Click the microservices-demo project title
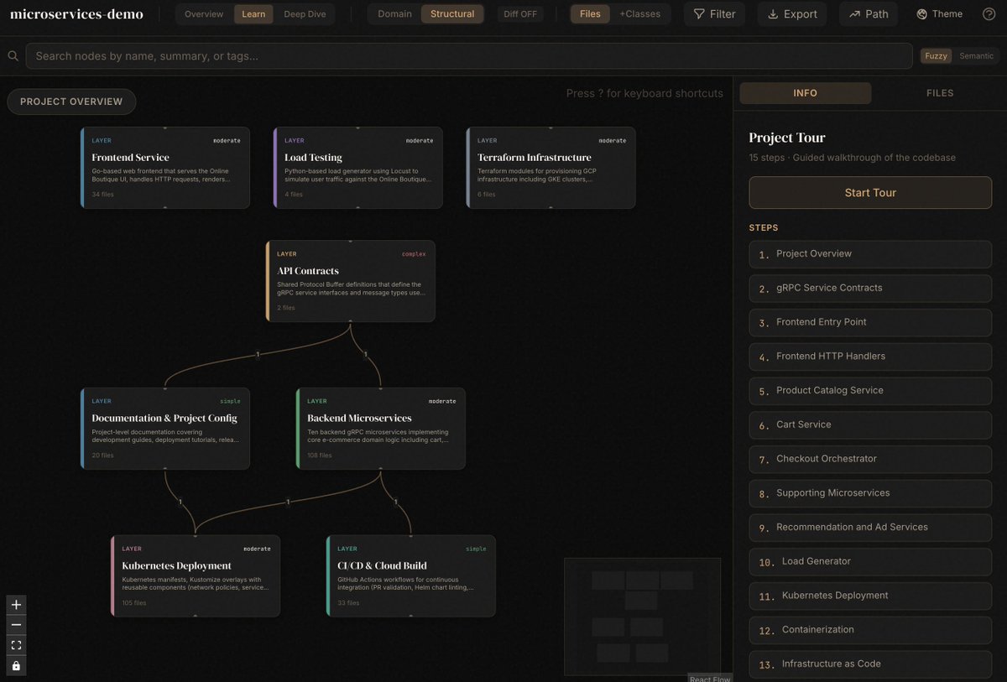Image resolution: width=1007 pixels, height=682 pixels. (76, 13)
